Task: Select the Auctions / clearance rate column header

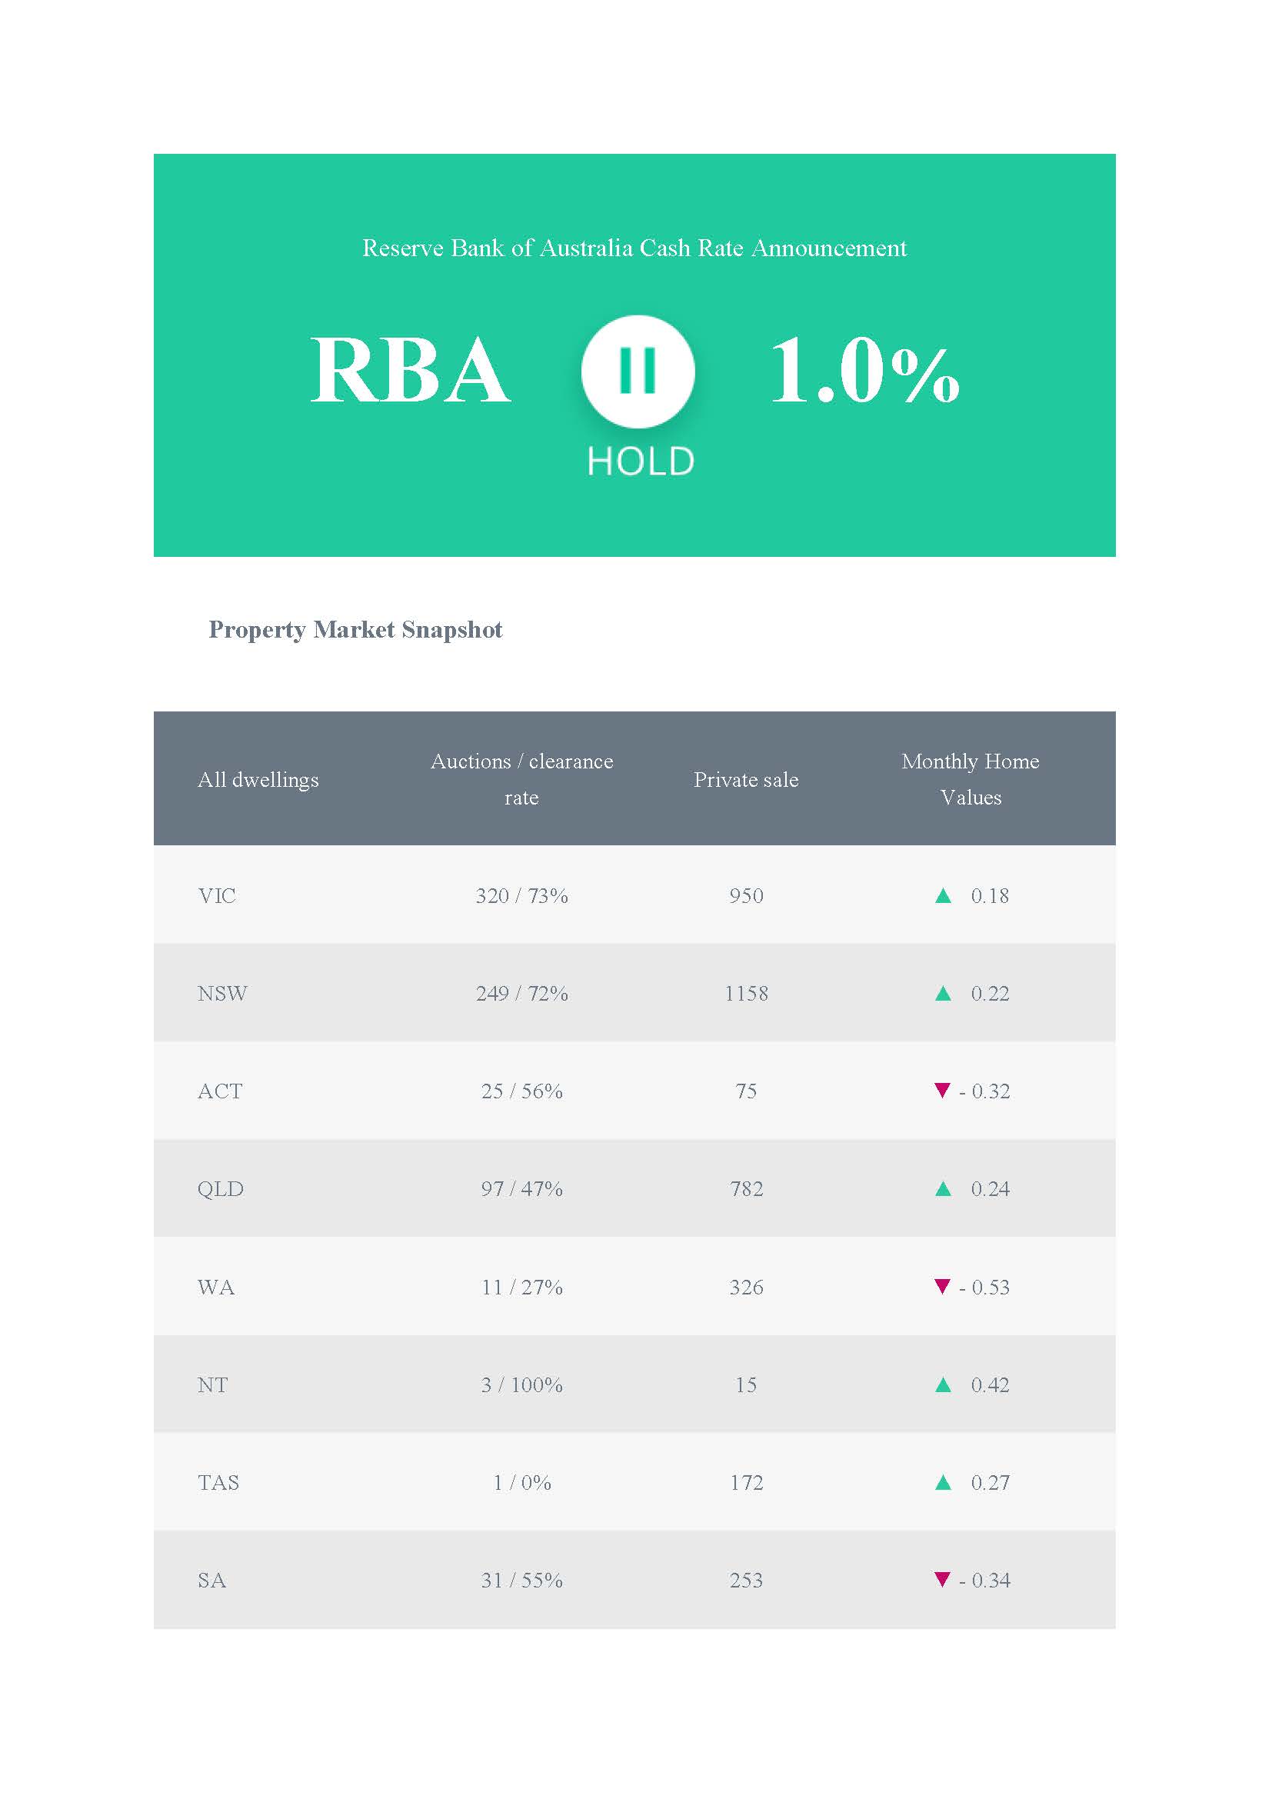Action: 521,779
